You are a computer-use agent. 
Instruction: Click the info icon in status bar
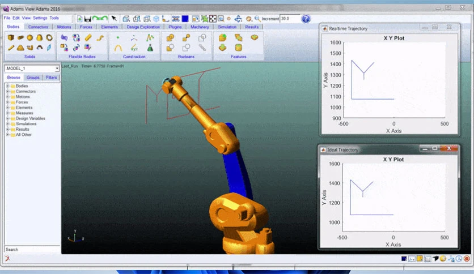tap(459, 259)
